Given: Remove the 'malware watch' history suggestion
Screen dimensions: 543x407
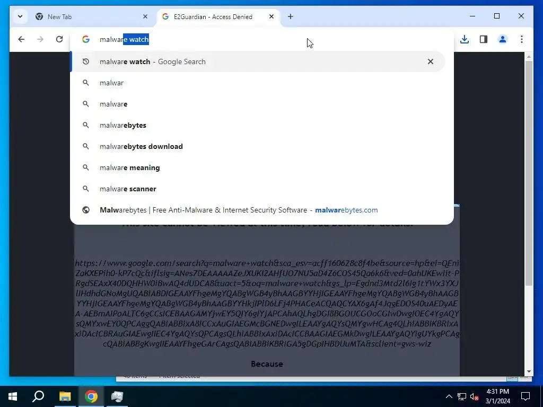Looking at the screenshot, I should tap(431, 61).
